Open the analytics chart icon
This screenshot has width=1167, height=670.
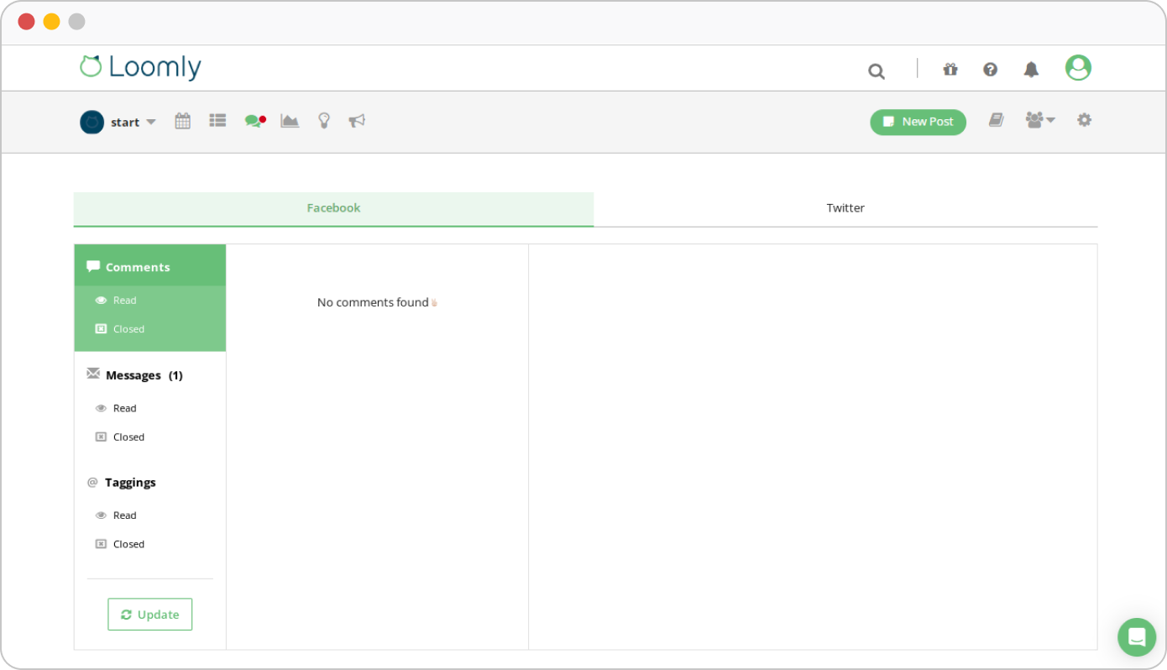click(290, 121)
